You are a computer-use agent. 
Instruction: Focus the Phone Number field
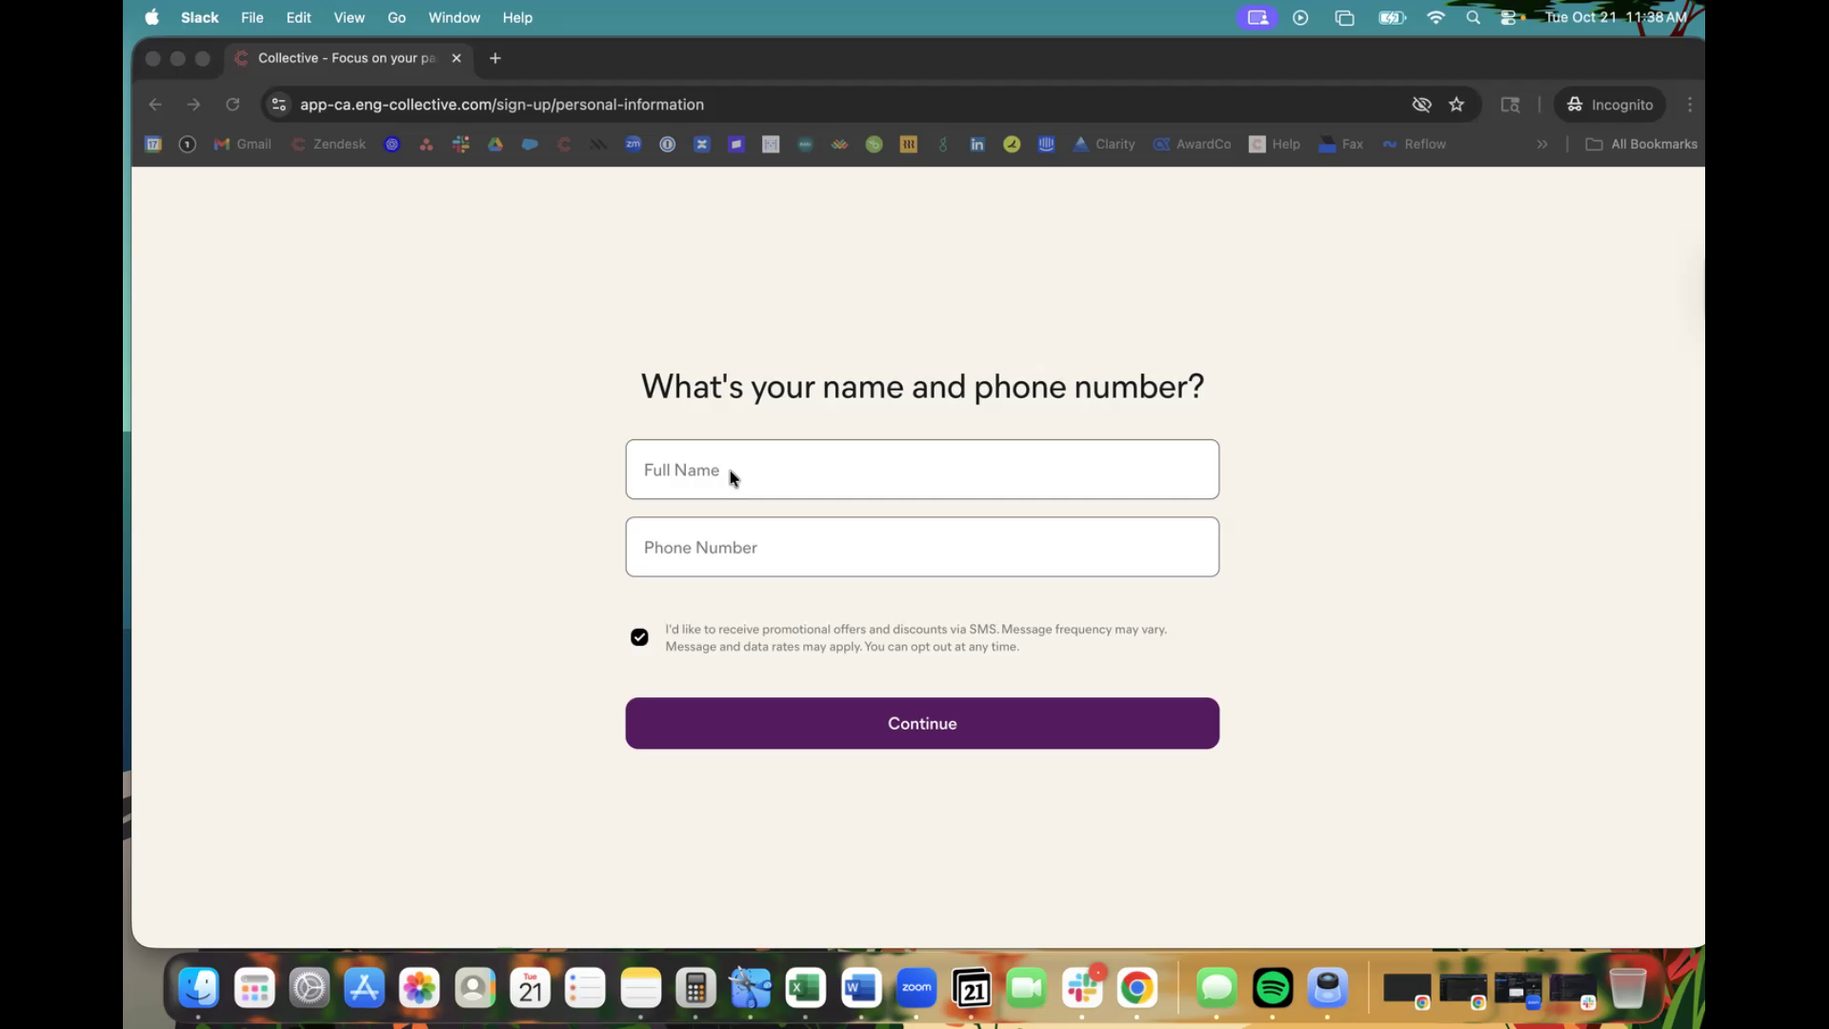click(921, 547)
